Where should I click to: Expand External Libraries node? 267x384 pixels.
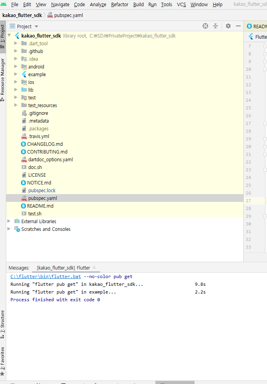9,221
